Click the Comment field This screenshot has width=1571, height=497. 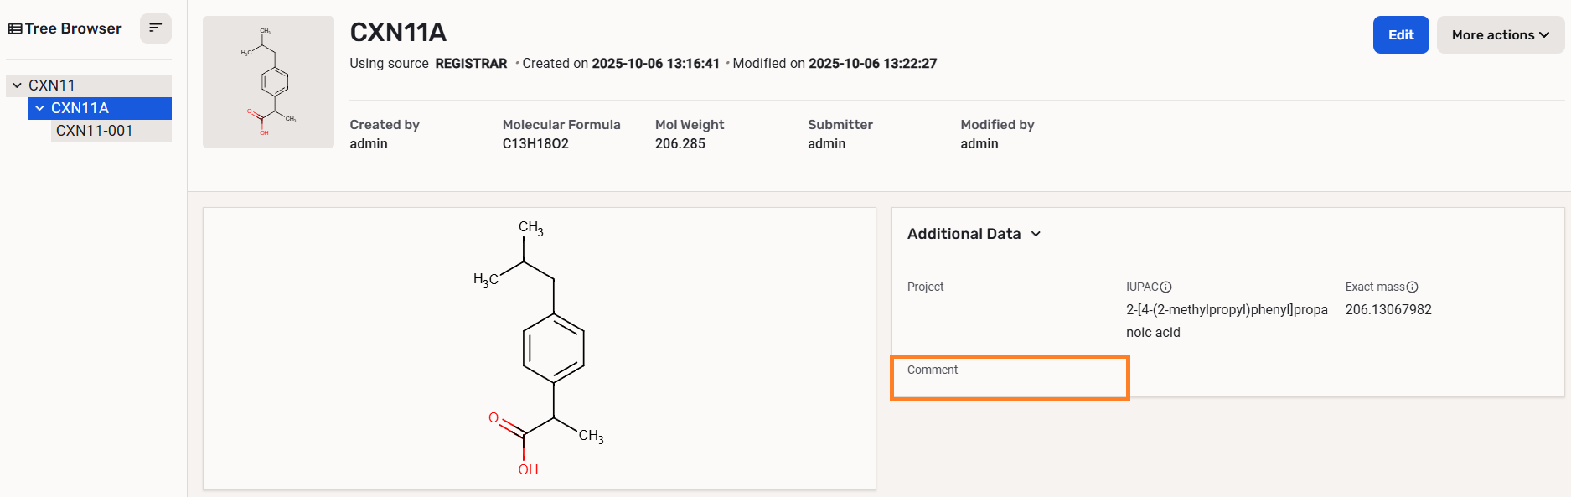tap(1010, 378)
